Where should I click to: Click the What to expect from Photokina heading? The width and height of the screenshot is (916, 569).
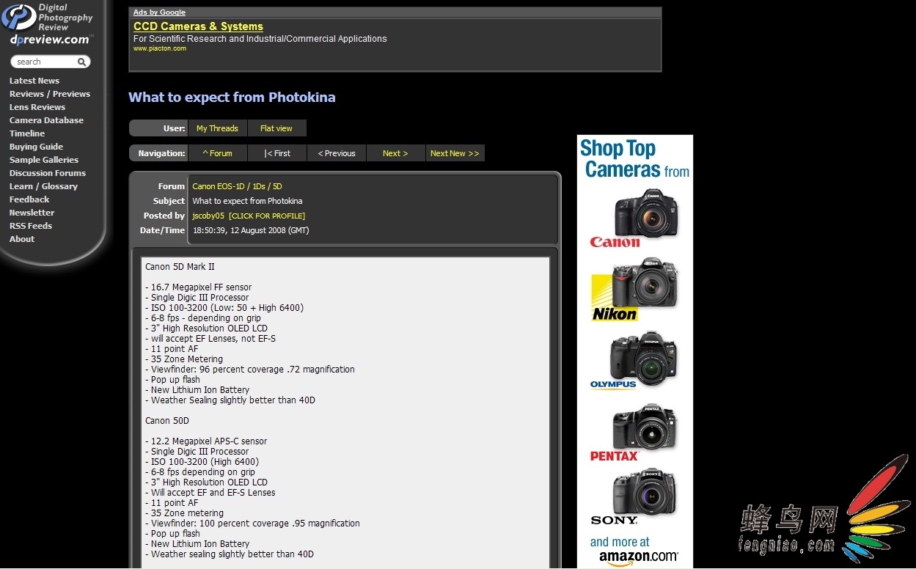point(232,98)
